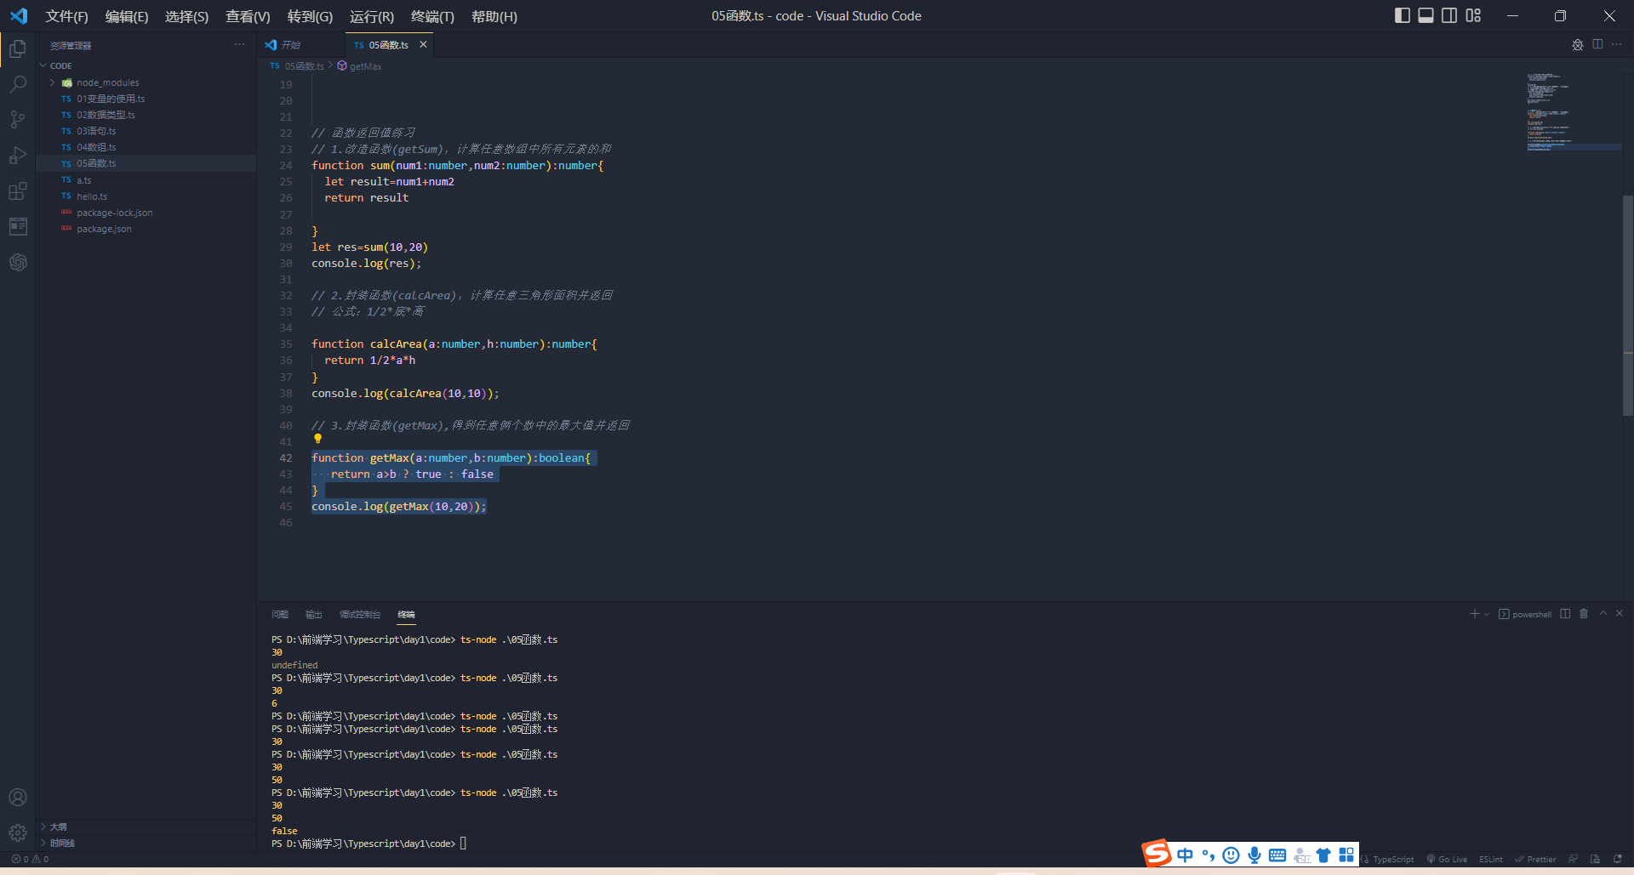Kill the terminal with trash icon
Viewport: 1634px width, 875px height.
pos(1583,613)
